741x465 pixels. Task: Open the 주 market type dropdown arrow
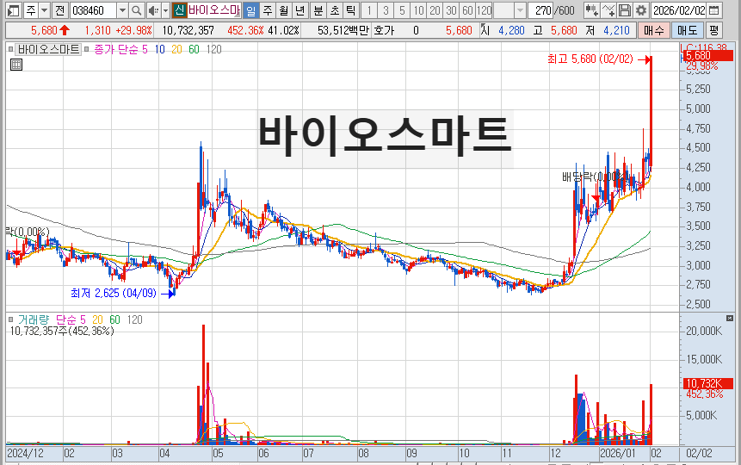[x=44, y=10]
